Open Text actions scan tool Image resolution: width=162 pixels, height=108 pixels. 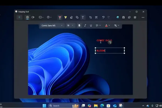[x=96, y=17]
